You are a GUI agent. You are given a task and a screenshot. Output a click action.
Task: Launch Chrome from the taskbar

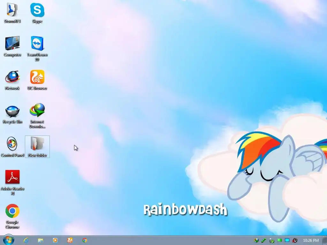[84, 240]
